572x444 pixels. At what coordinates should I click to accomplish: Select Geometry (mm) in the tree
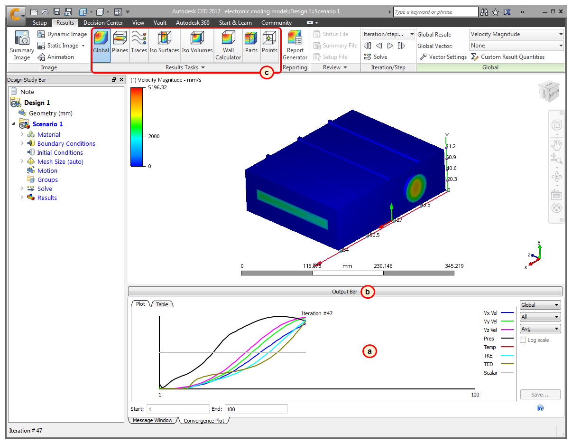point(50,113)
